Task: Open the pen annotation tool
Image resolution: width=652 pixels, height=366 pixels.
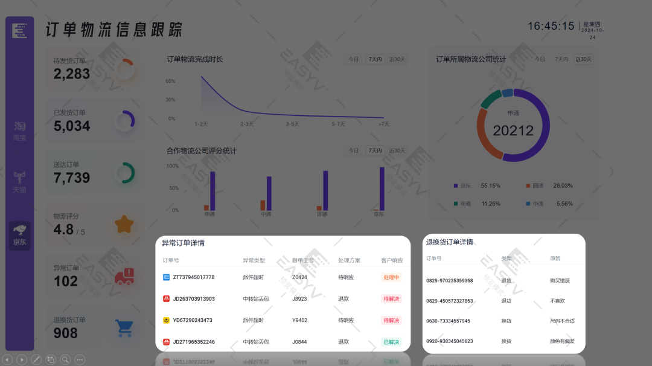Action: click(x=36, y=359)
